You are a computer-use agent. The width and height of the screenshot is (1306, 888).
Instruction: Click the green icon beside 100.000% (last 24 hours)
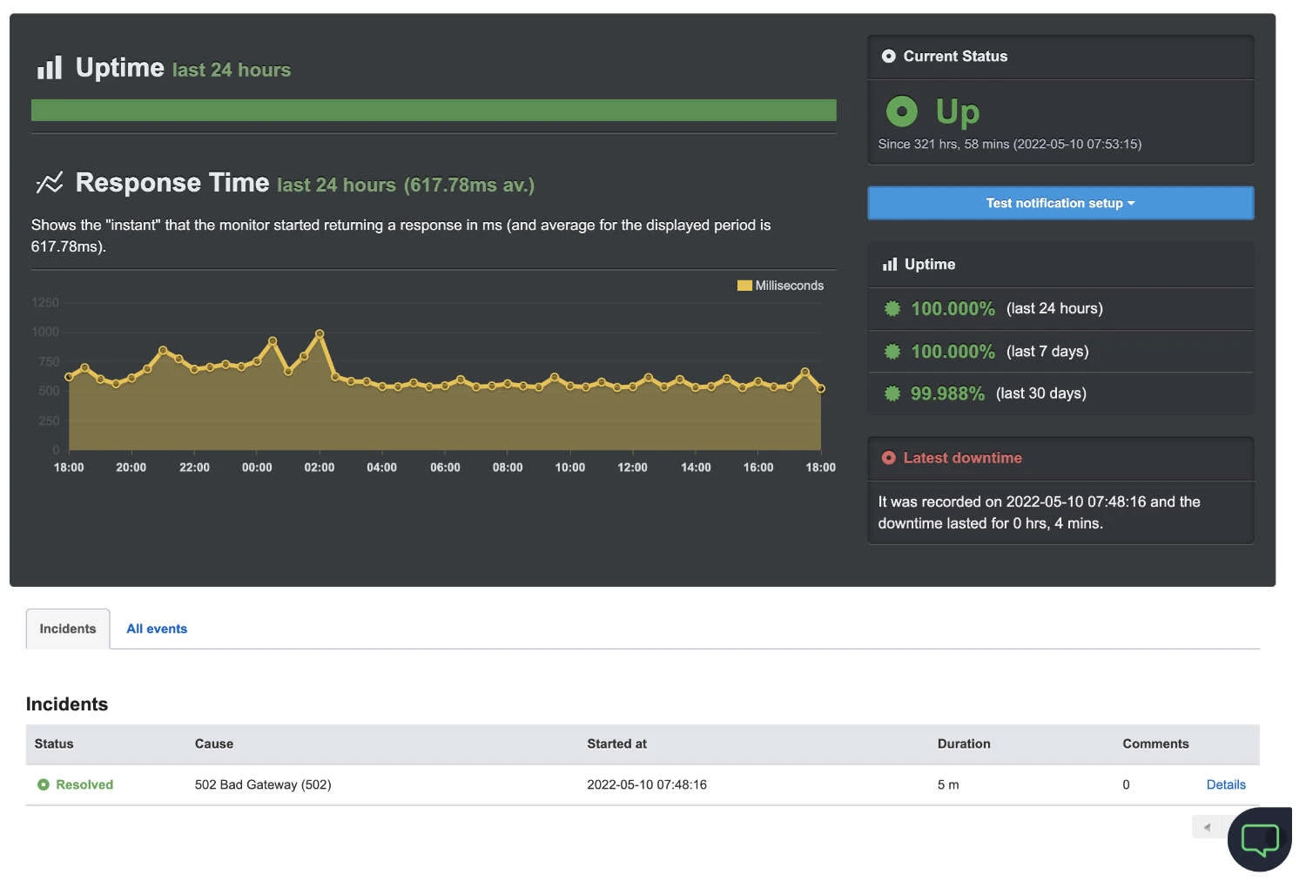tap(892, 308)
